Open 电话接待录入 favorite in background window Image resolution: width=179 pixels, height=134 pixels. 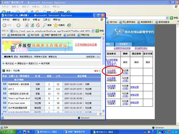point(145,22)
